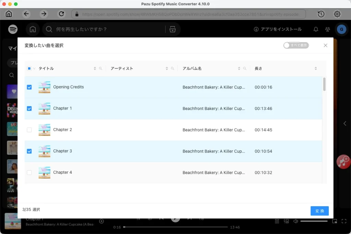Click the URL address bar

(189, 14)
